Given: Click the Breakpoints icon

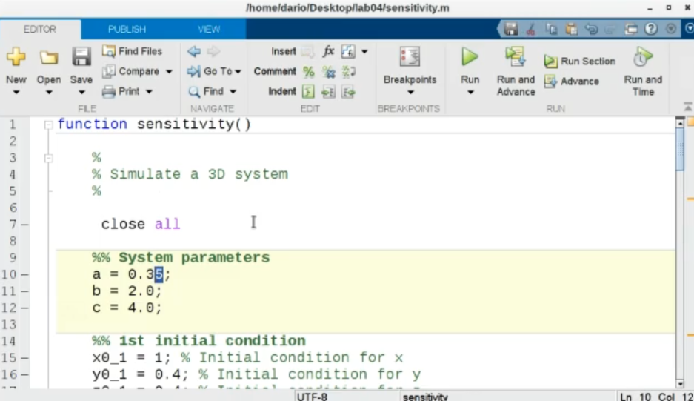Looking at the screenshot, I should 410,58.
